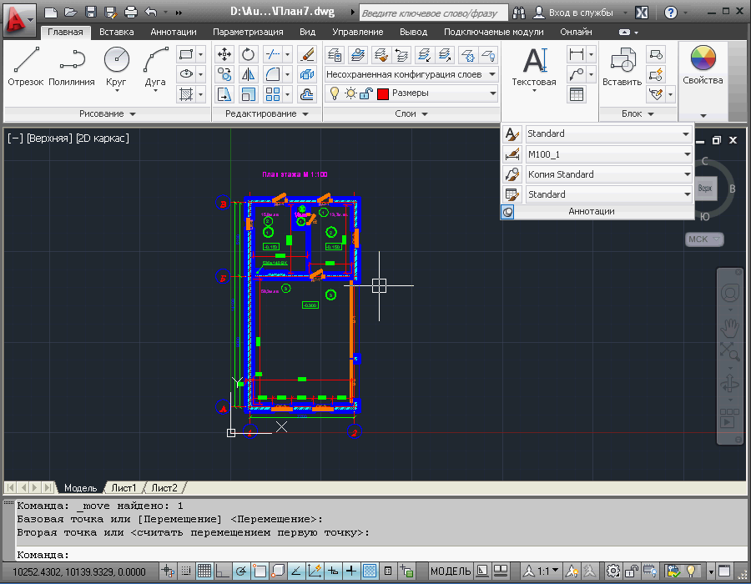Click the ellipse drawing tool

click(186, 74)
